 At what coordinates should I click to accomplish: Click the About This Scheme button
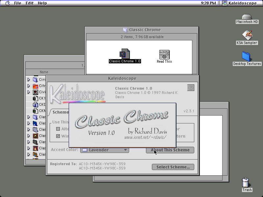click(x=170, y=150)
